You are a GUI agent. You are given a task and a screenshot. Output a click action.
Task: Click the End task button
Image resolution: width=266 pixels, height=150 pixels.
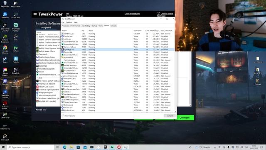point(170,116)
